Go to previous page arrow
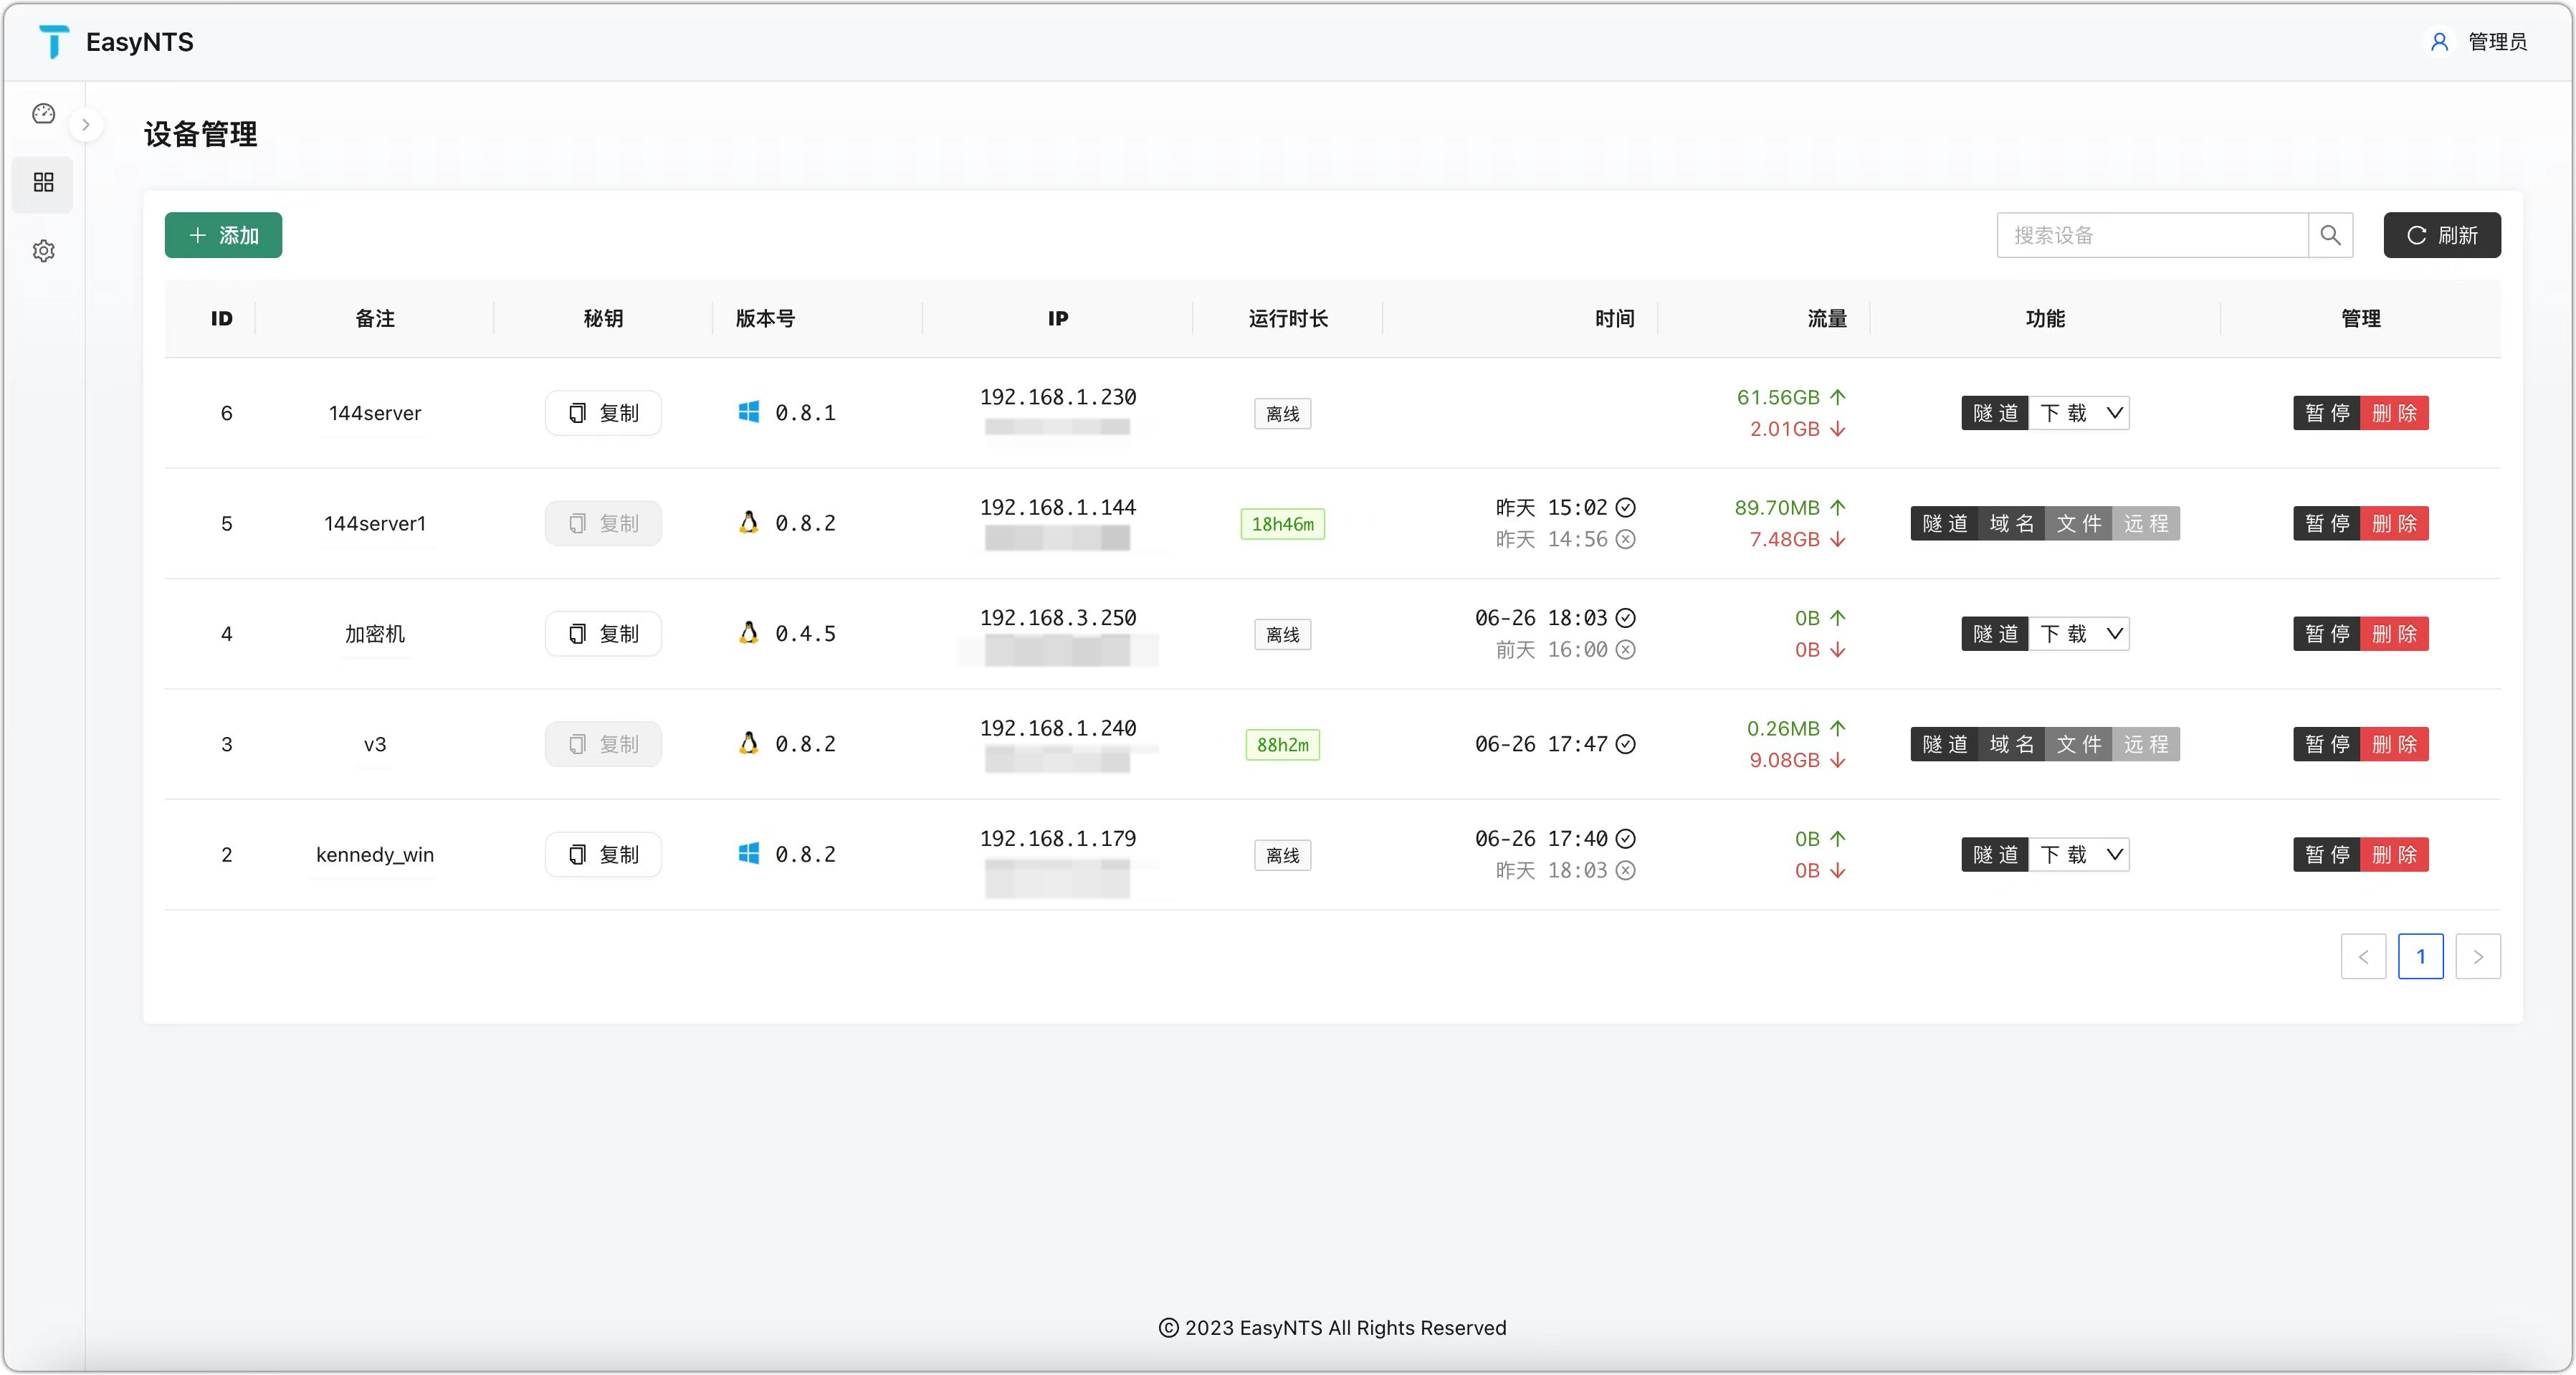2576x1375 pixels. pyautogui.click(x=2363, y=957)
